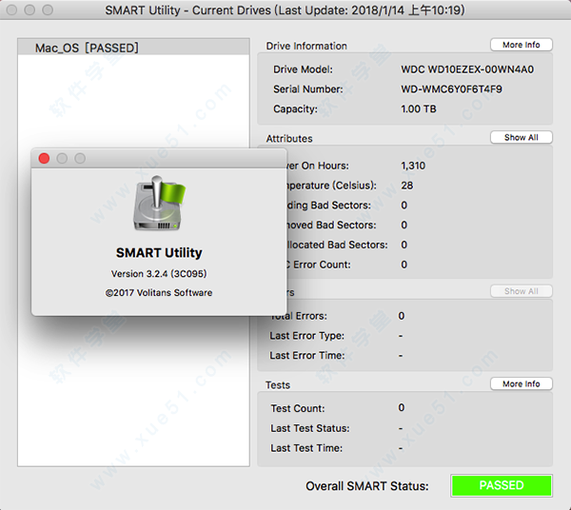Click the green PASSED status indicator

click(502, 485)
